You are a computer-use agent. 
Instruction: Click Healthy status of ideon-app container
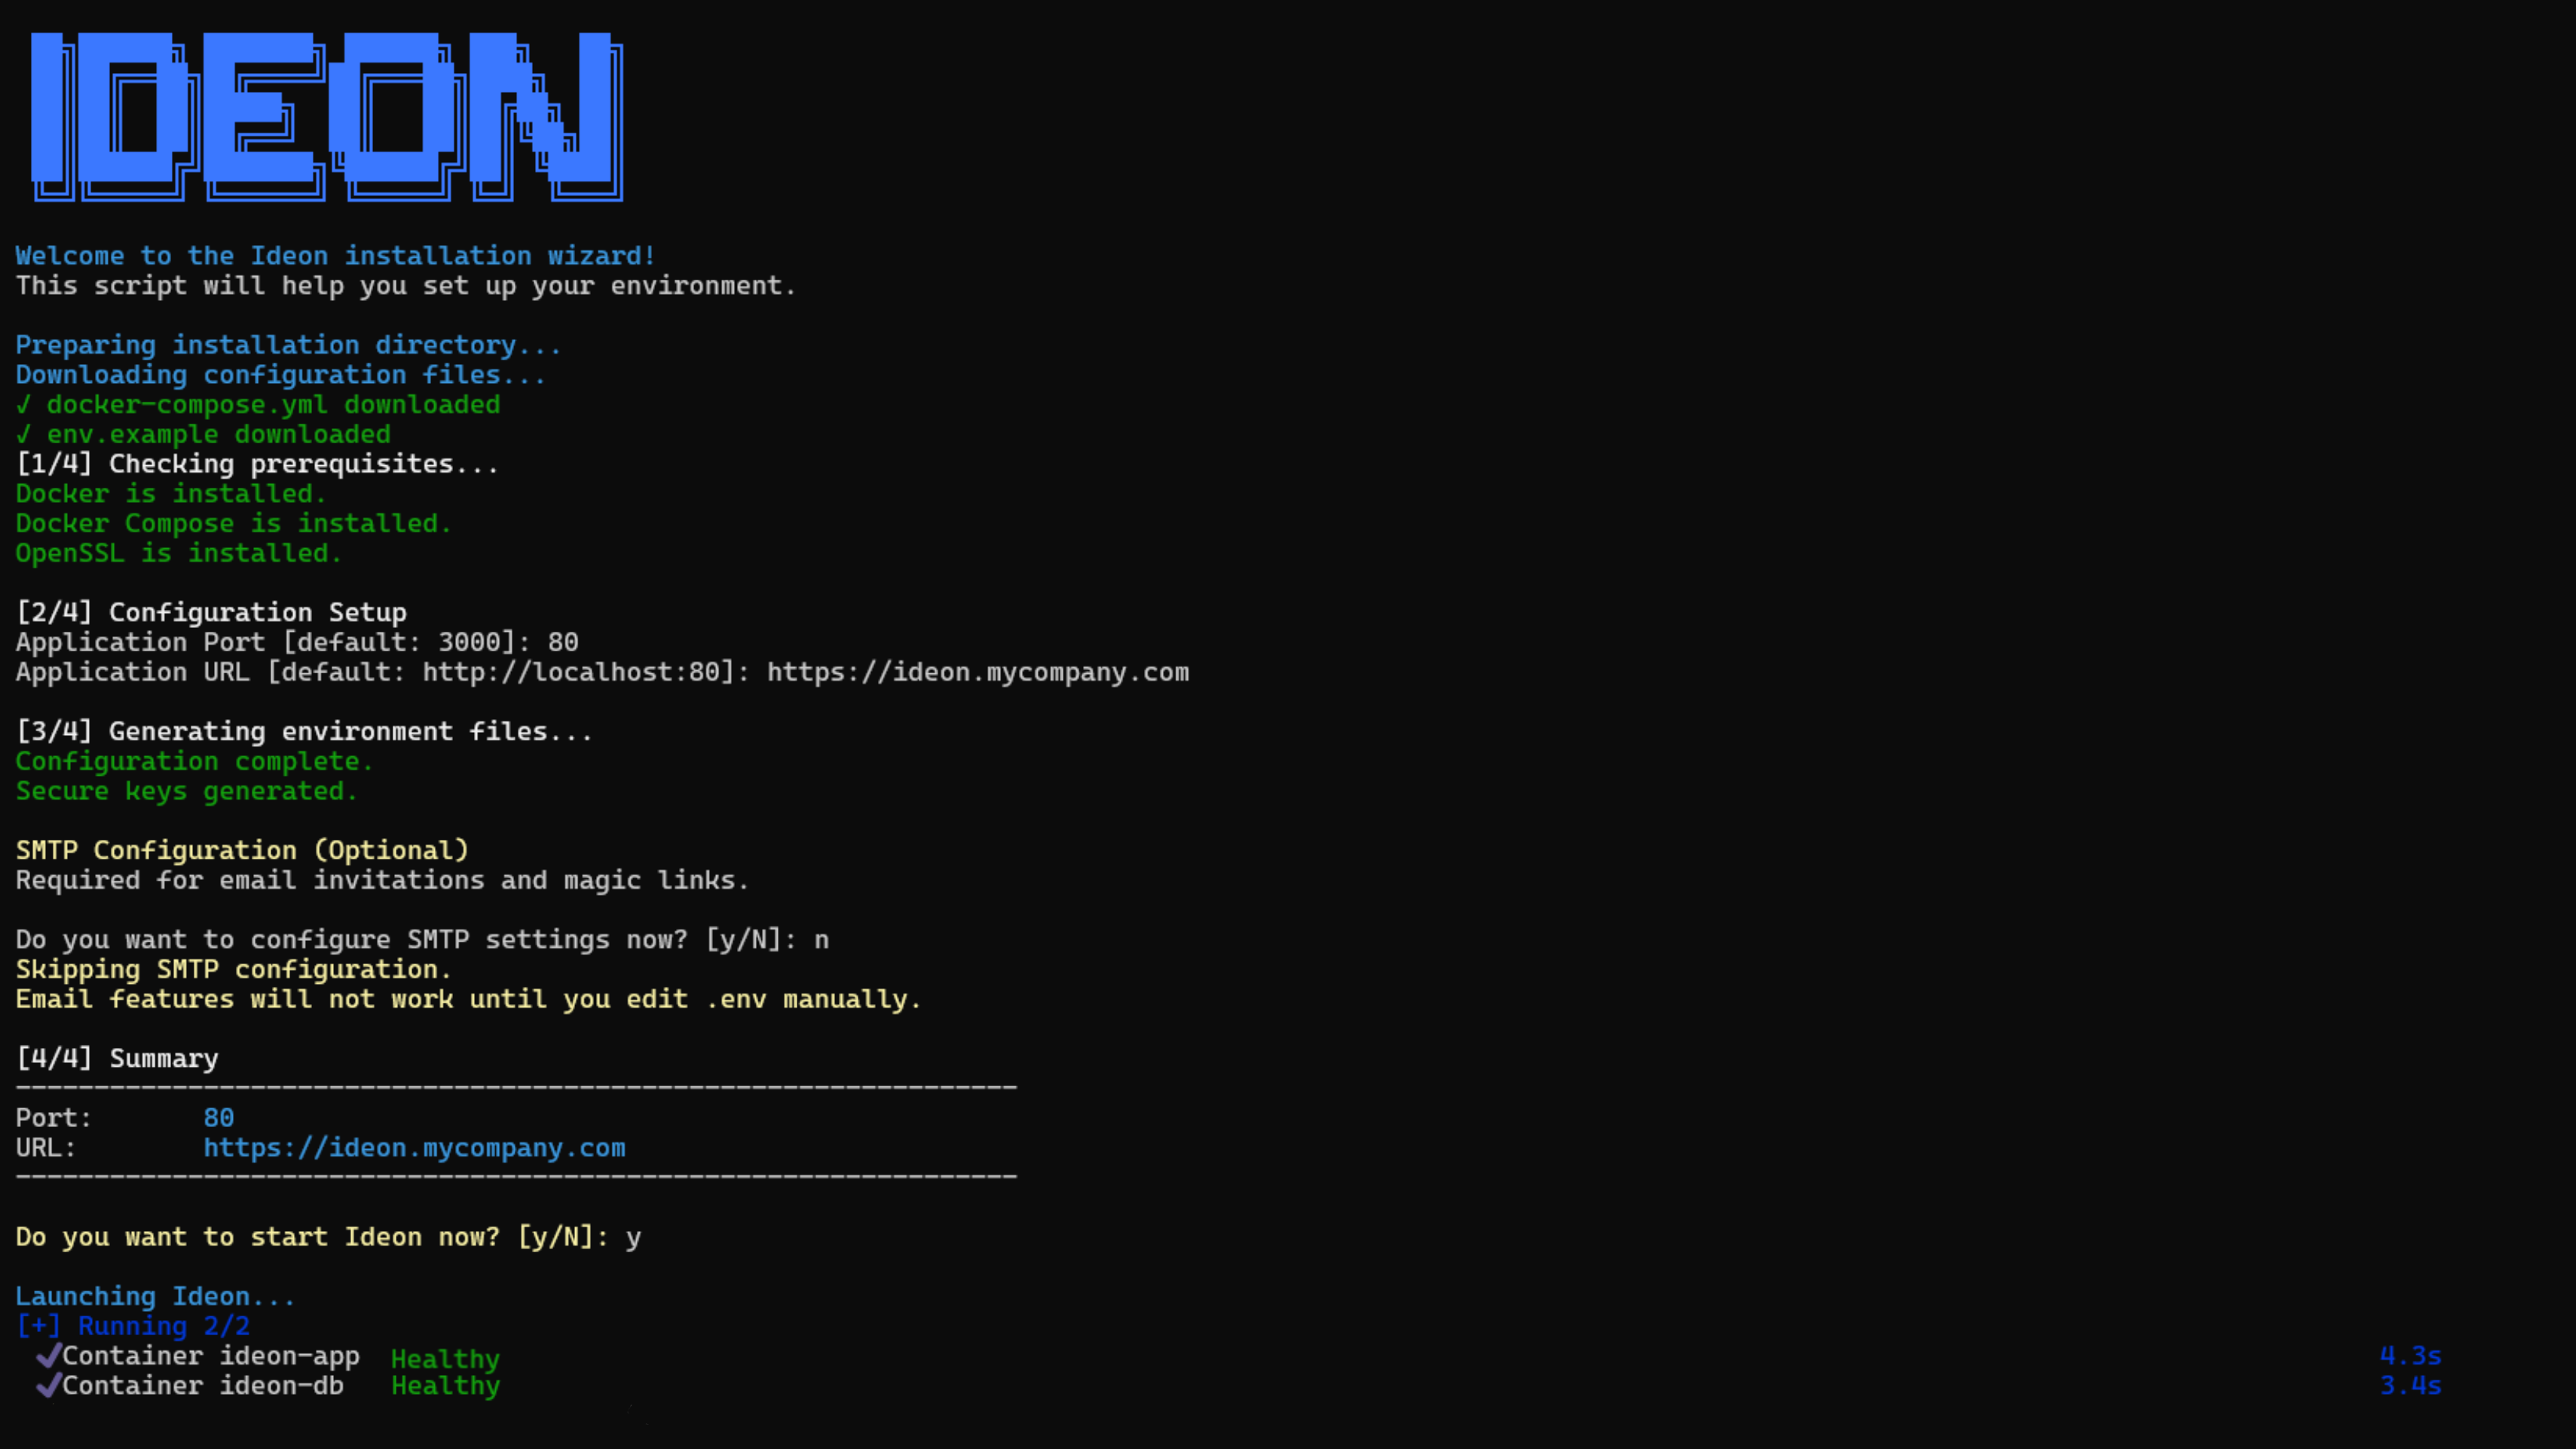point(445,1359)
